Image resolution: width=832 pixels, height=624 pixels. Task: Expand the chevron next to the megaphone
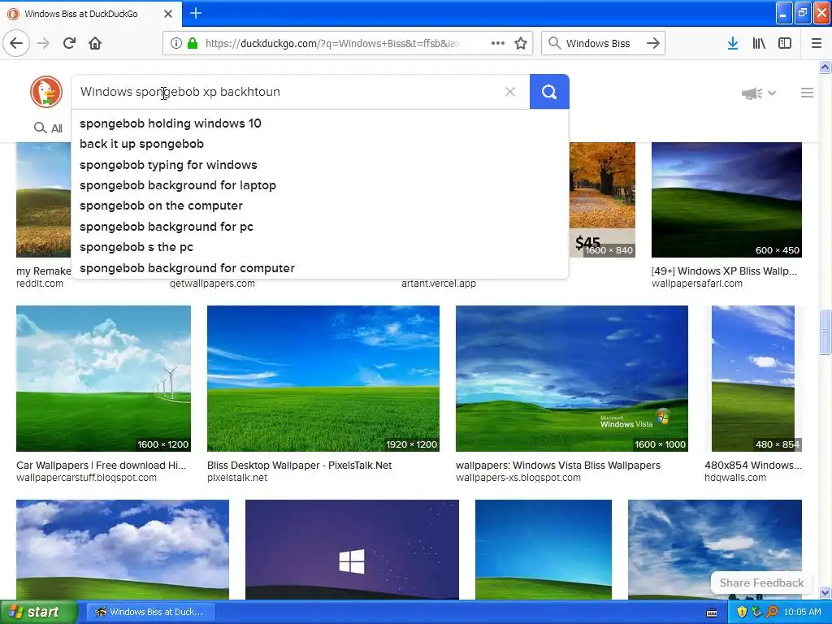[x=772, y=93]
